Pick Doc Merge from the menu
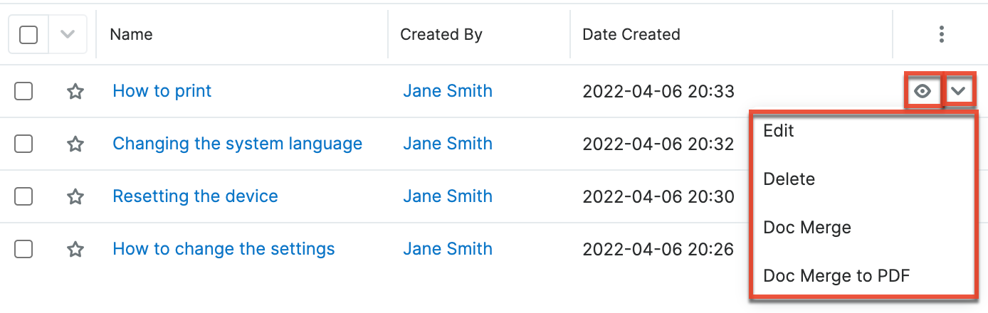988x313 pixels. [x=807, y=228]
